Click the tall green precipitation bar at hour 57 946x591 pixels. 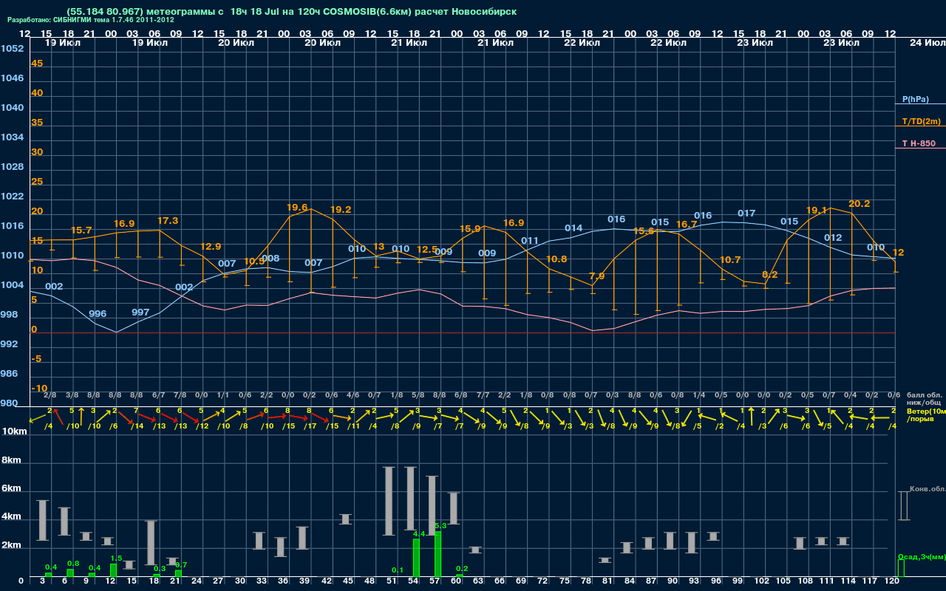(x=438, y=554)
